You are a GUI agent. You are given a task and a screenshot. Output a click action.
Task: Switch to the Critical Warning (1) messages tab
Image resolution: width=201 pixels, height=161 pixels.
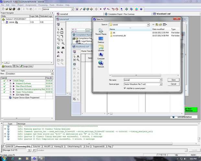point(75,146)
